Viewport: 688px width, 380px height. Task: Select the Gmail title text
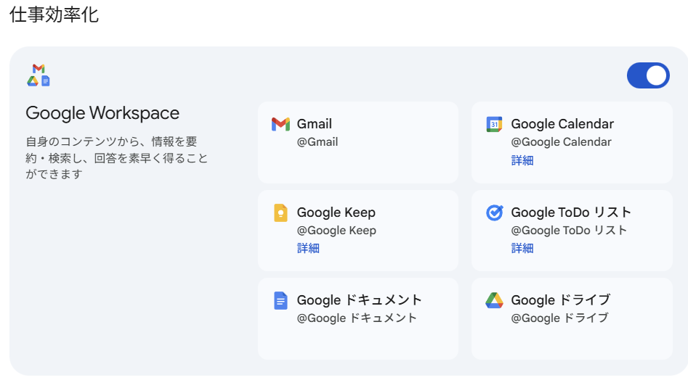coord(315,124)
